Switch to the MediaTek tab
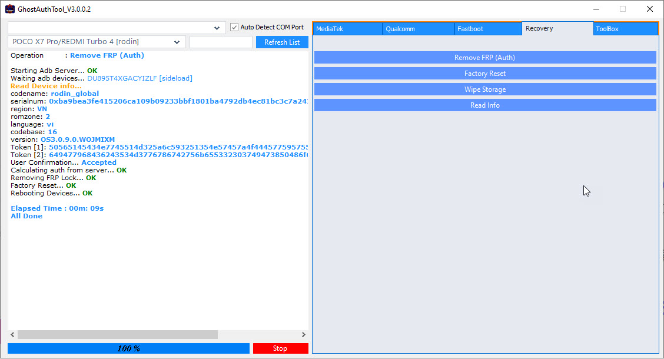This screenshot has width=664, height=359. click(347, 29)
